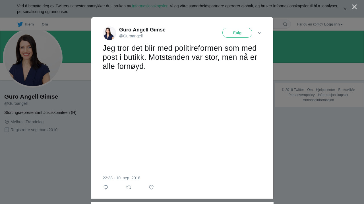
Task: Open the Logg inn dropdown
Action: click(x=333, y=24)
